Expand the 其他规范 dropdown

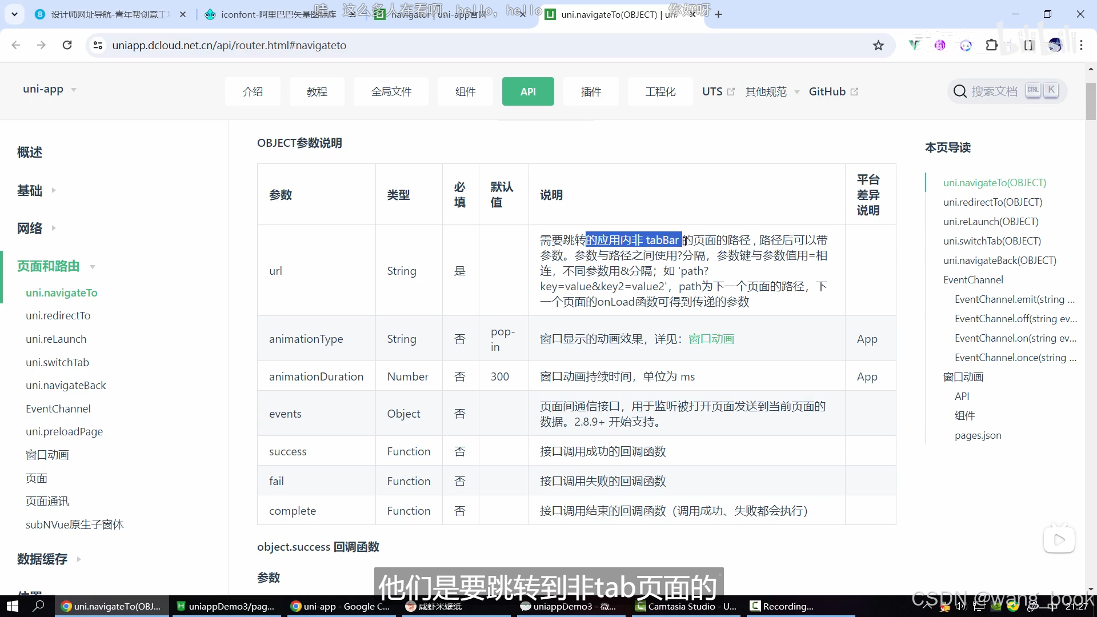(772, 91)
